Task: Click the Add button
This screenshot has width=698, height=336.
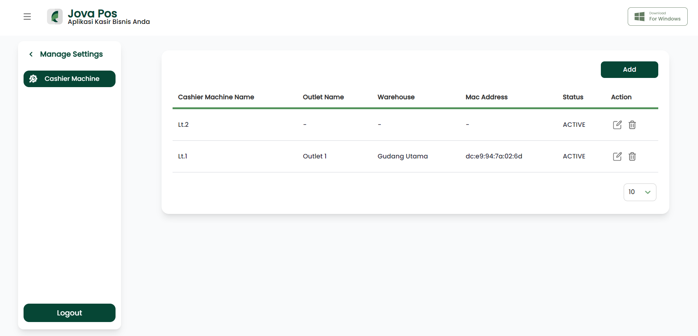Action: (x=630, y=69)
